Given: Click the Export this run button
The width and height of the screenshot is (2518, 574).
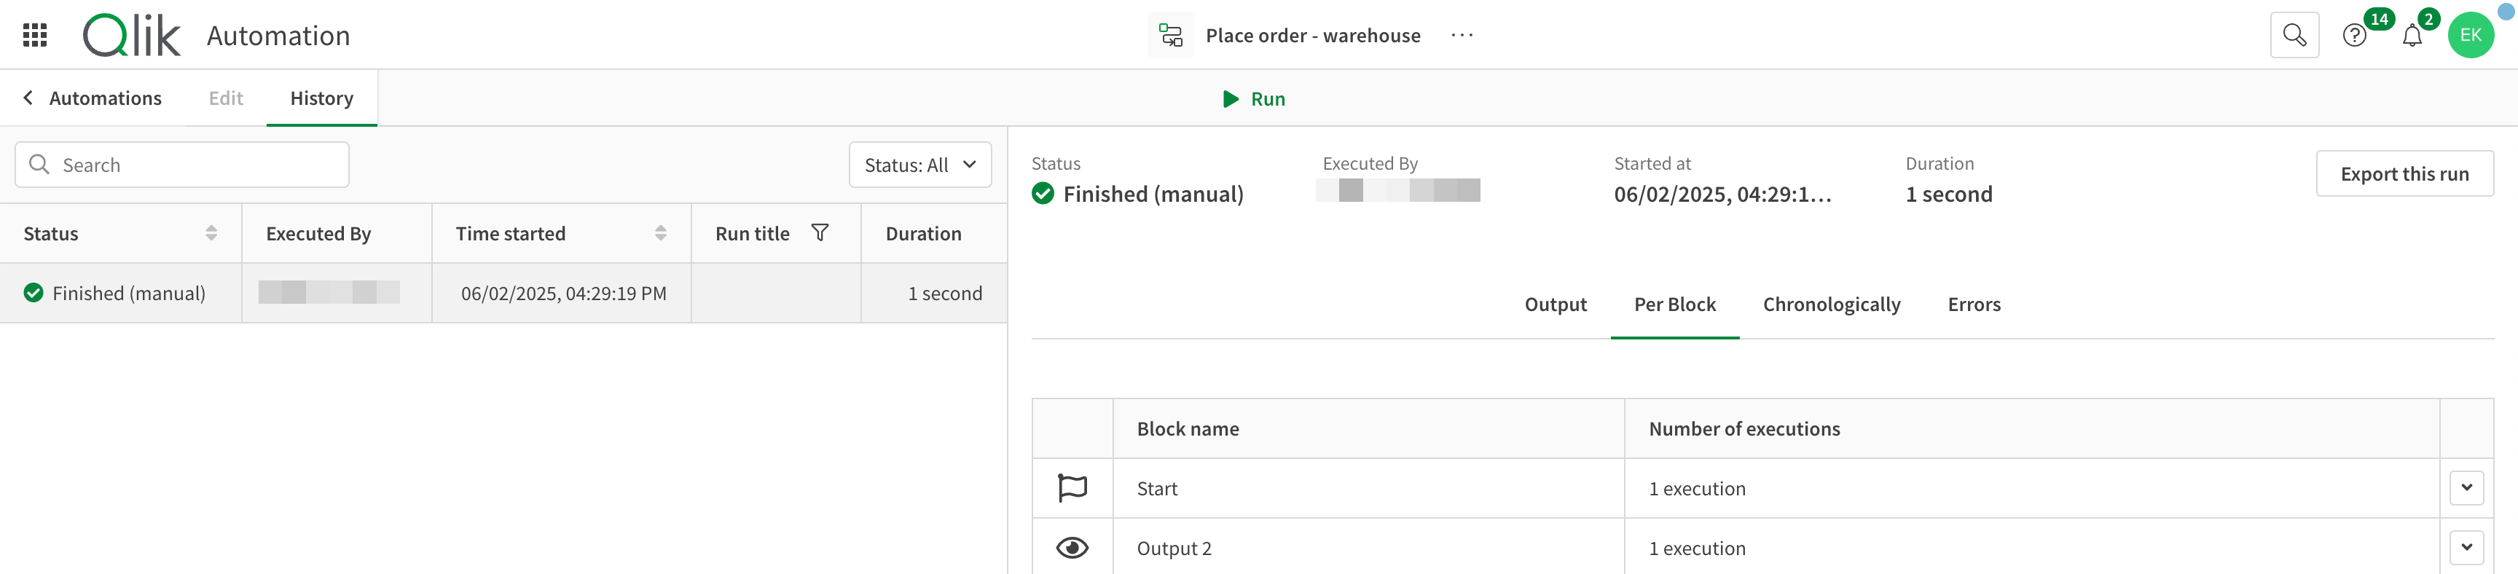Looking at the screenshot, I should (2404, 174).
